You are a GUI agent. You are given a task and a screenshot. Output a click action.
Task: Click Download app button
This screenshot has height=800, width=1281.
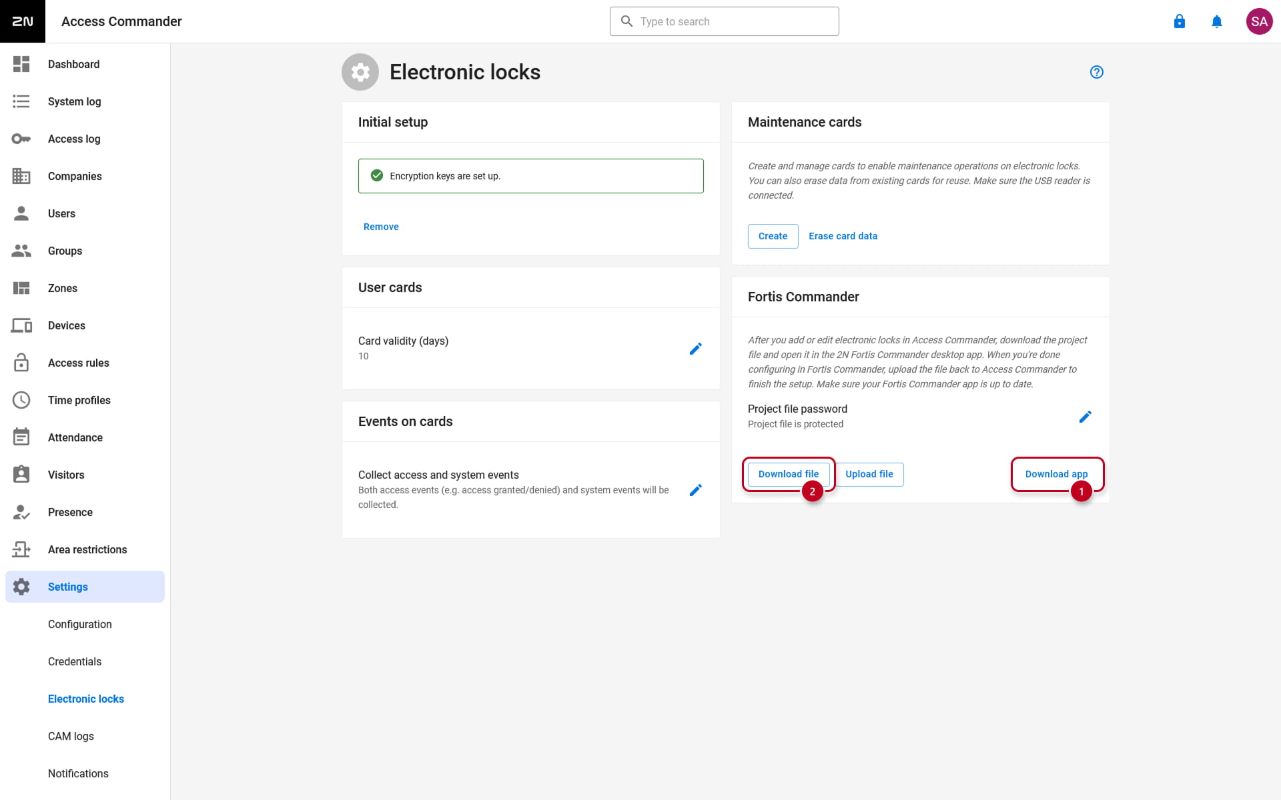pyautogui.click(x=1056, y=474)
